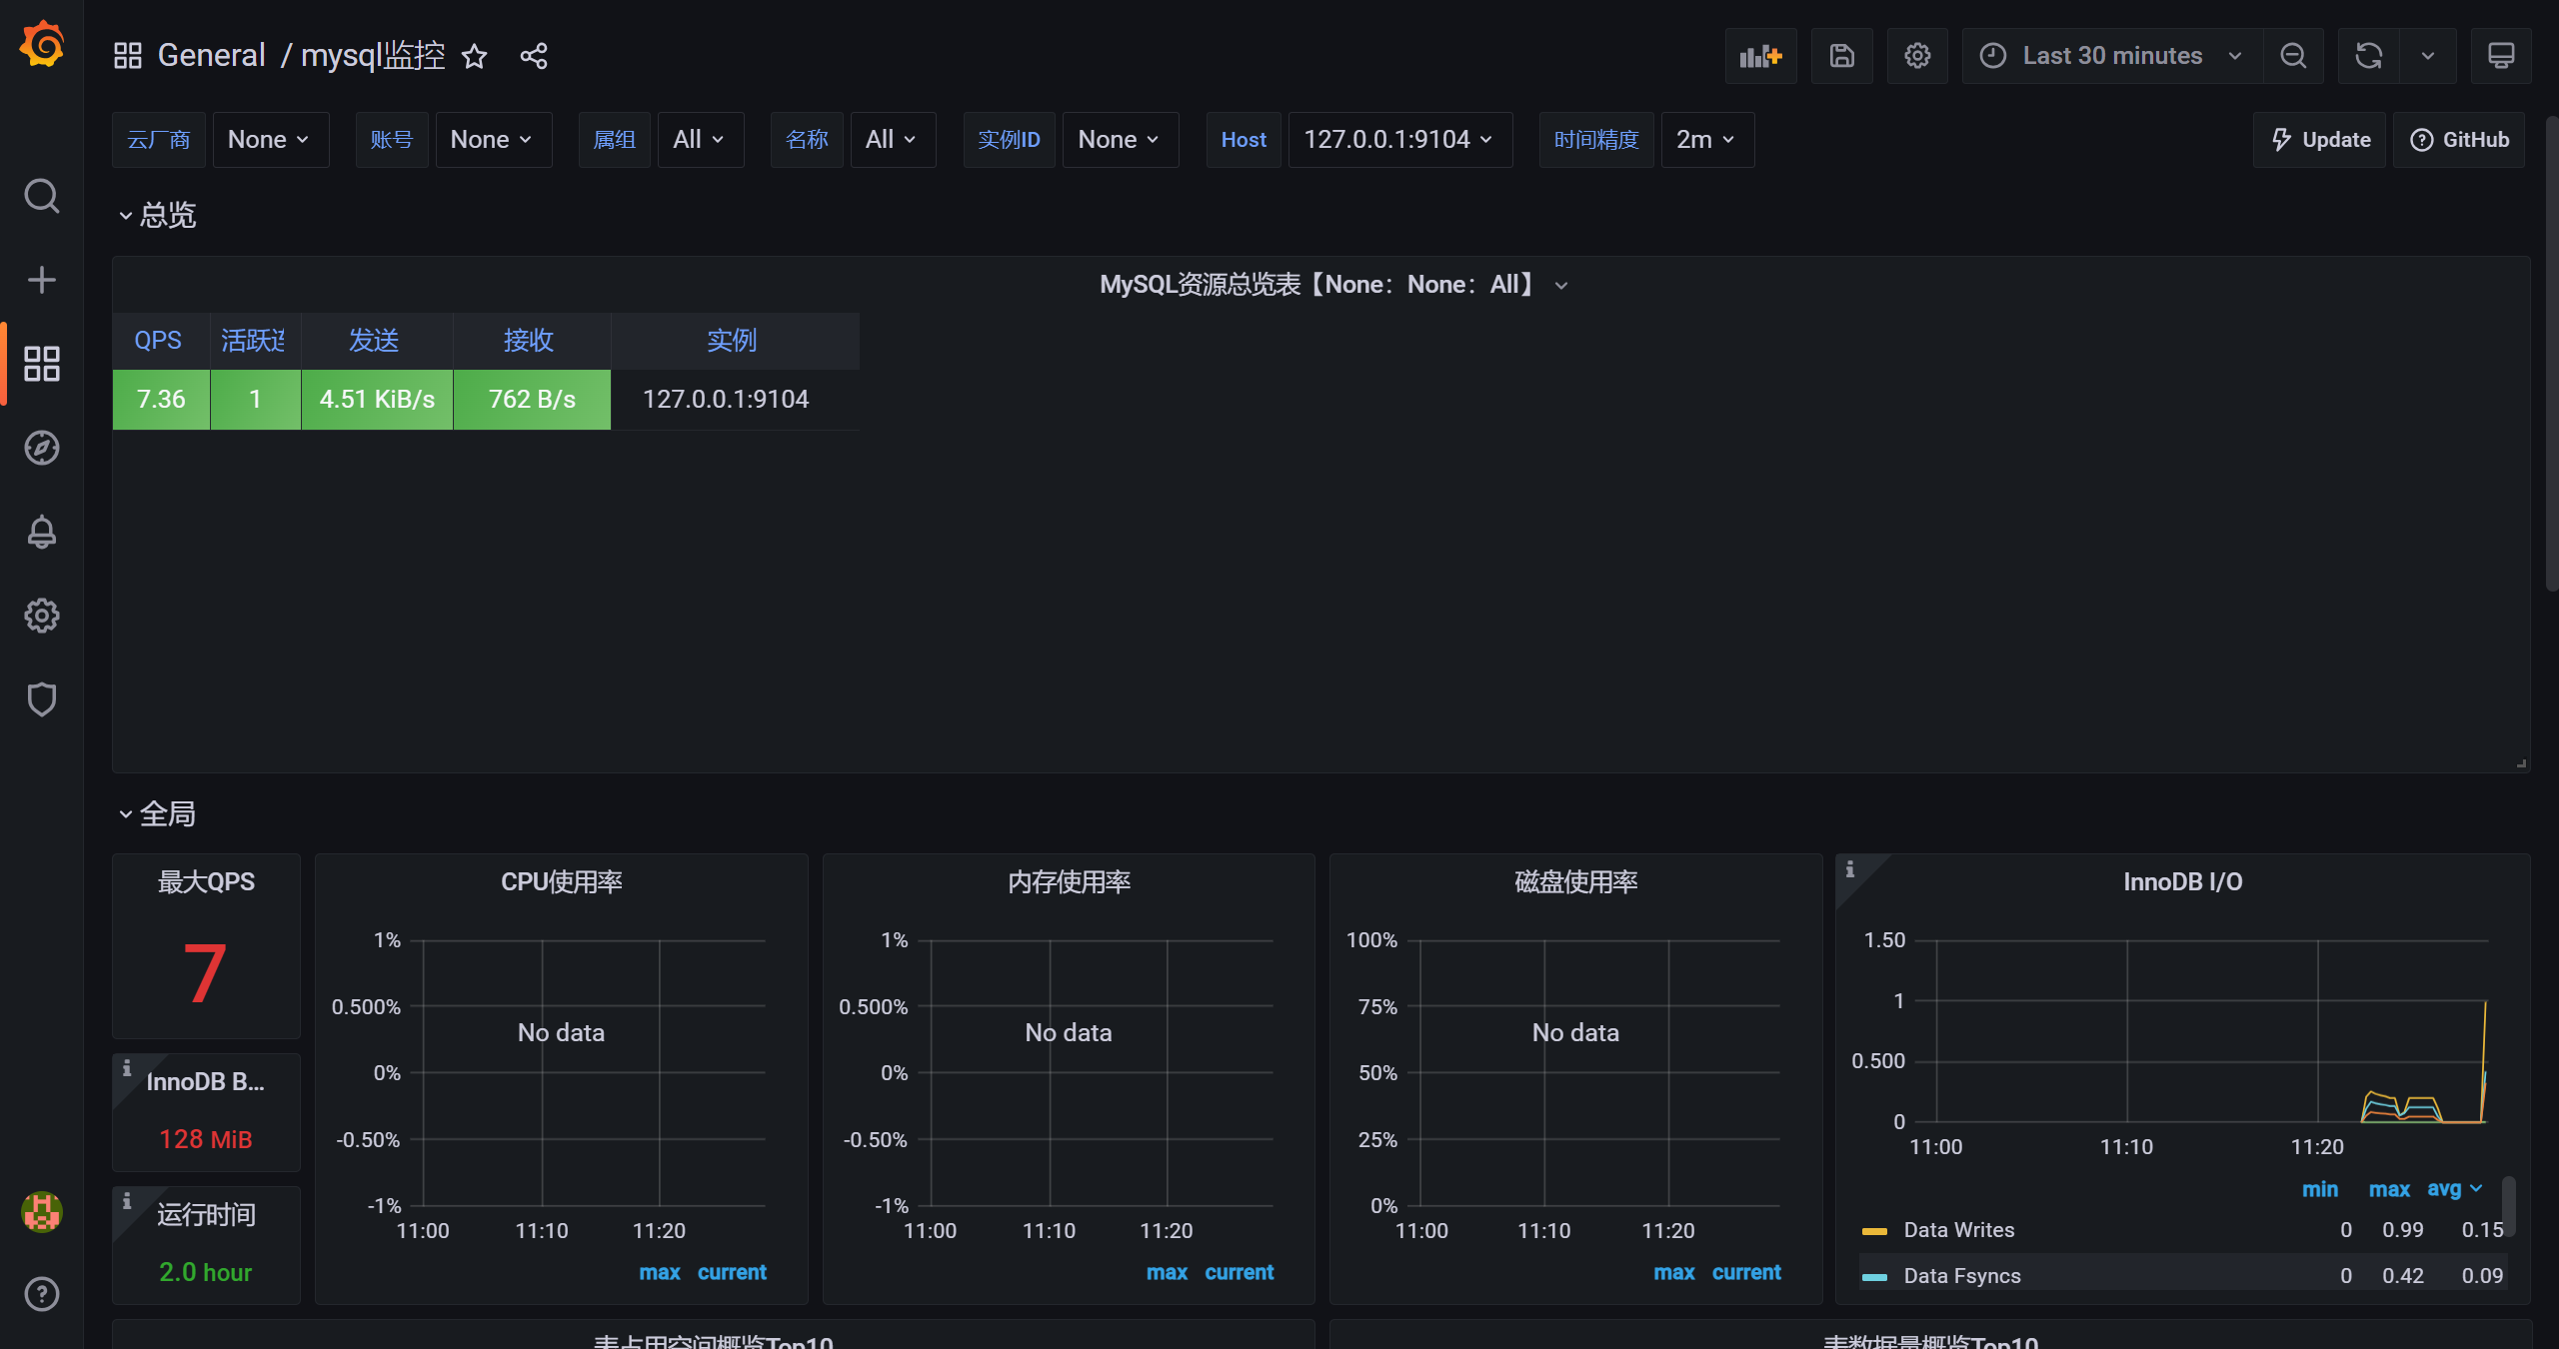Screen dimensions: 2559x1349
Task: Open the Server Admin shield icon
Action: [42, 699]
